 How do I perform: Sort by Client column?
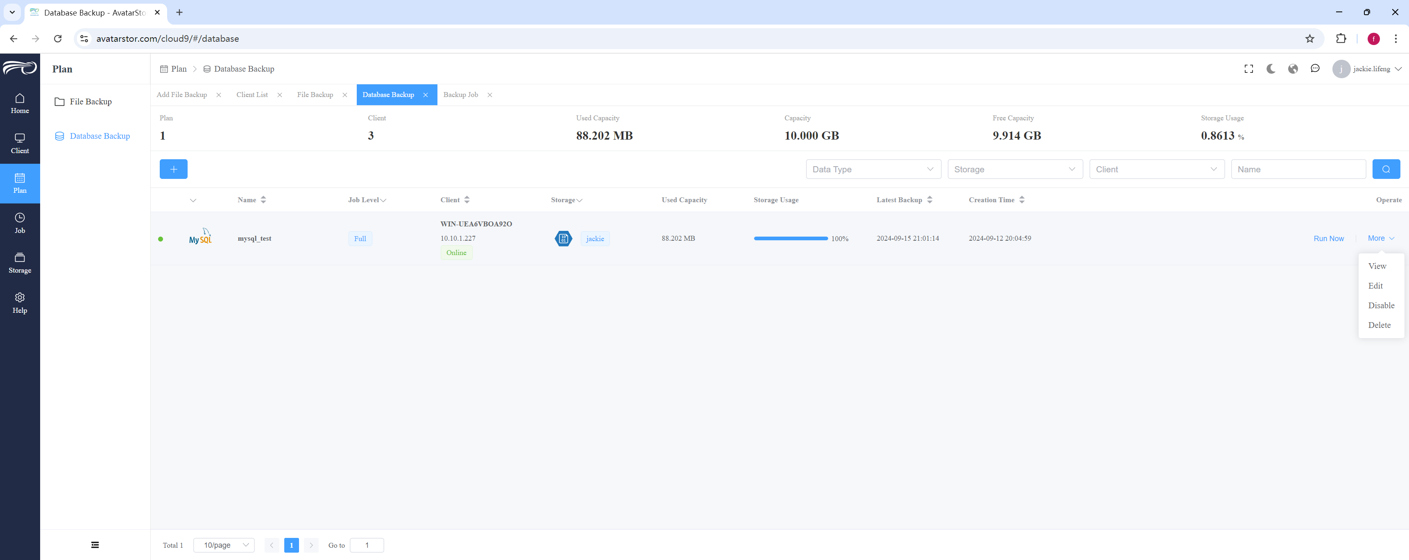coord(467,200)
